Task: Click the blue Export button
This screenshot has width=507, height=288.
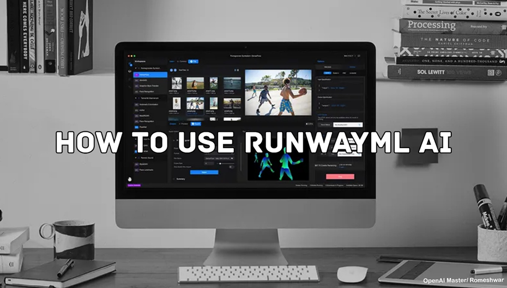Action: pos(204,173)
